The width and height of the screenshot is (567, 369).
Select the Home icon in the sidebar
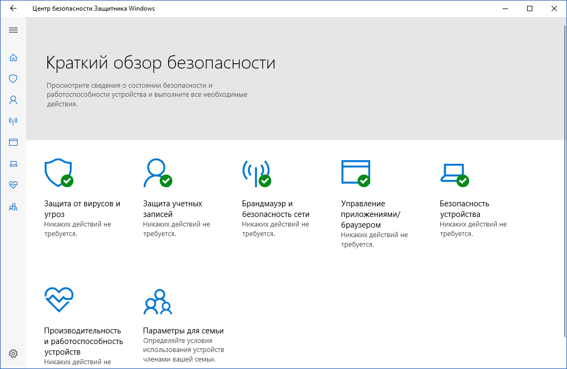coord(13,57)
